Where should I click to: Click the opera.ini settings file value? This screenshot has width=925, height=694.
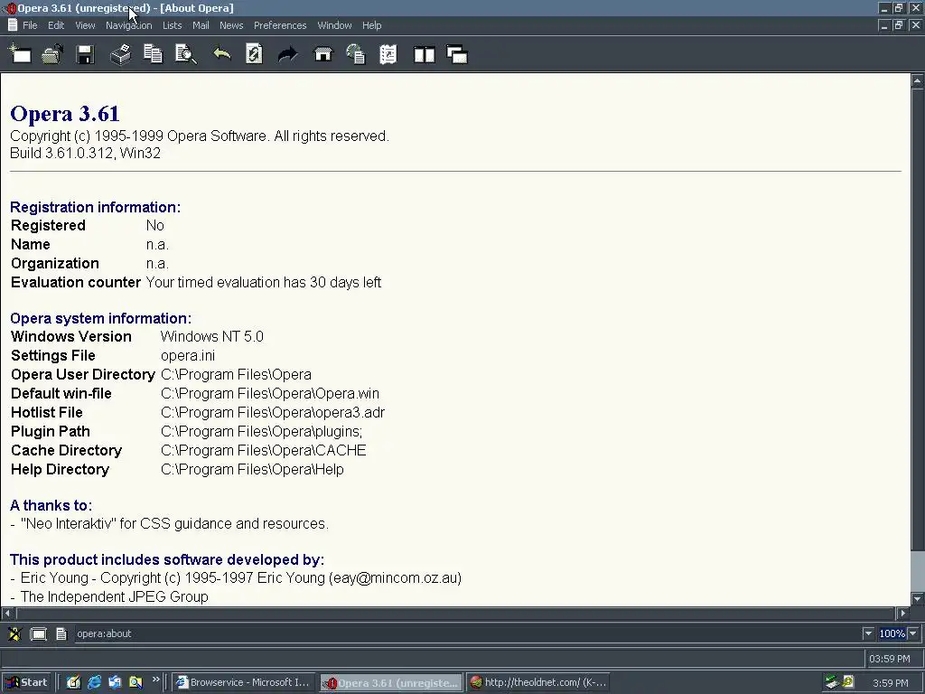coord(188,356)
